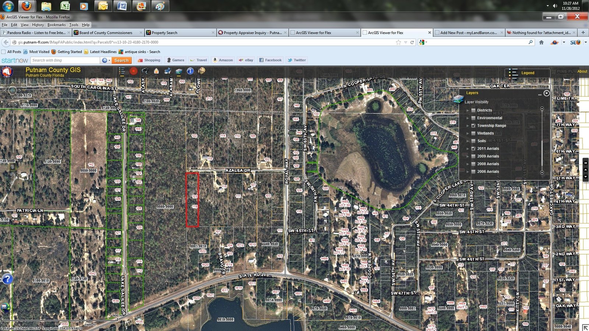Expand the 2006 Aerials layer arrow
The image size is (589, 331).
click(468, 172)
